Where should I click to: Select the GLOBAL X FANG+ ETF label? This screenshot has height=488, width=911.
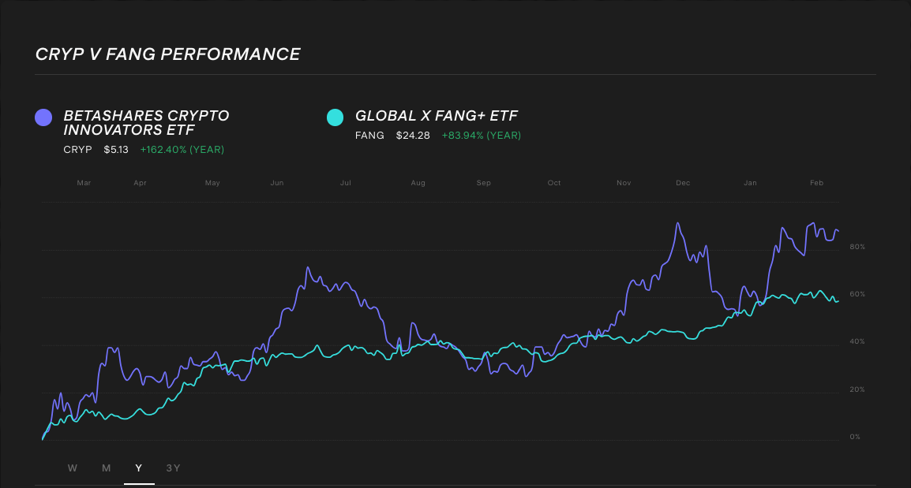pyautogui.click(x=436, y=115)
